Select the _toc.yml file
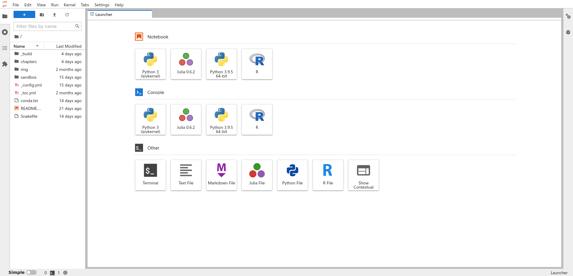The height and width of the screenshot is (276, 573). 48,93
